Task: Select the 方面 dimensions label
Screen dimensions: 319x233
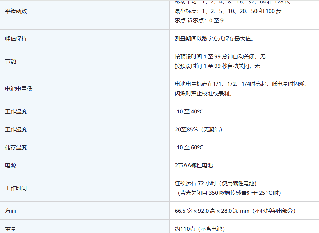Action: pyautogui.click(x=11, y=211)
